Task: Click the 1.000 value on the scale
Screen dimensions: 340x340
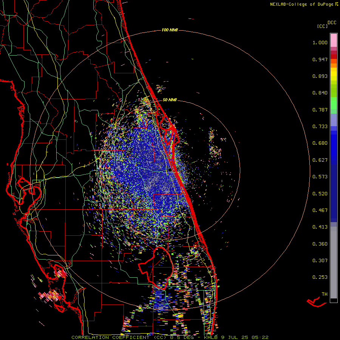Action: point(320,42)
